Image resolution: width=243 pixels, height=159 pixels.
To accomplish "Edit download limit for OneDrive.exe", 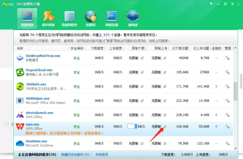I will (x=142, y=144).
